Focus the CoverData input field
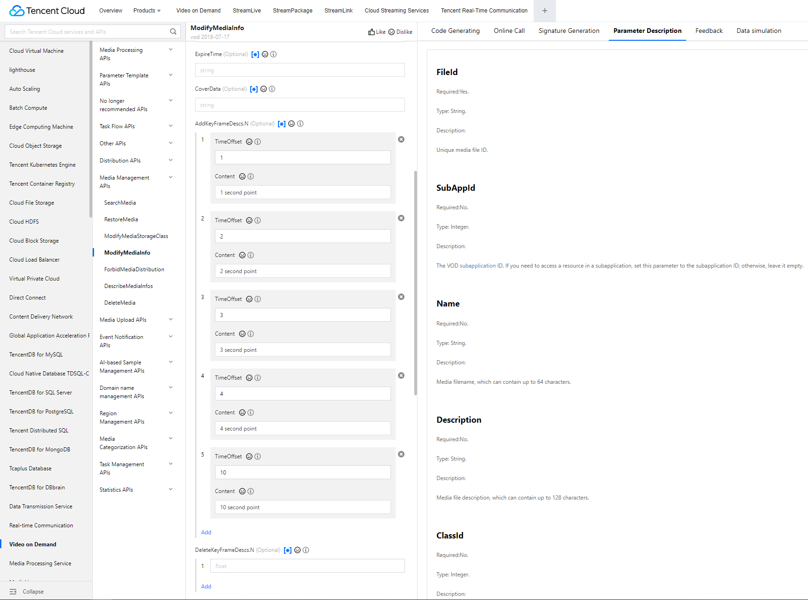The width and height of the screenshot is (808, 600). [x=300, y=105]
